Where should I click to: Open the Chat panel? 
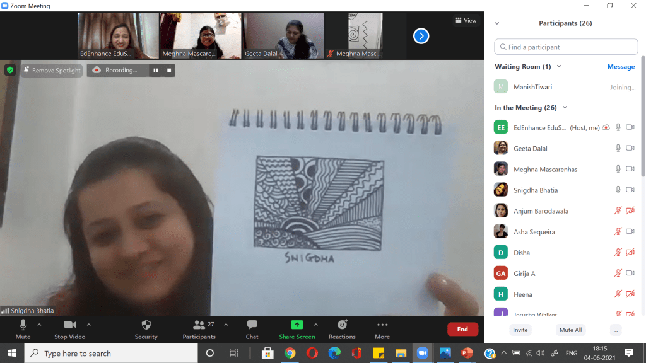[252, 325]
